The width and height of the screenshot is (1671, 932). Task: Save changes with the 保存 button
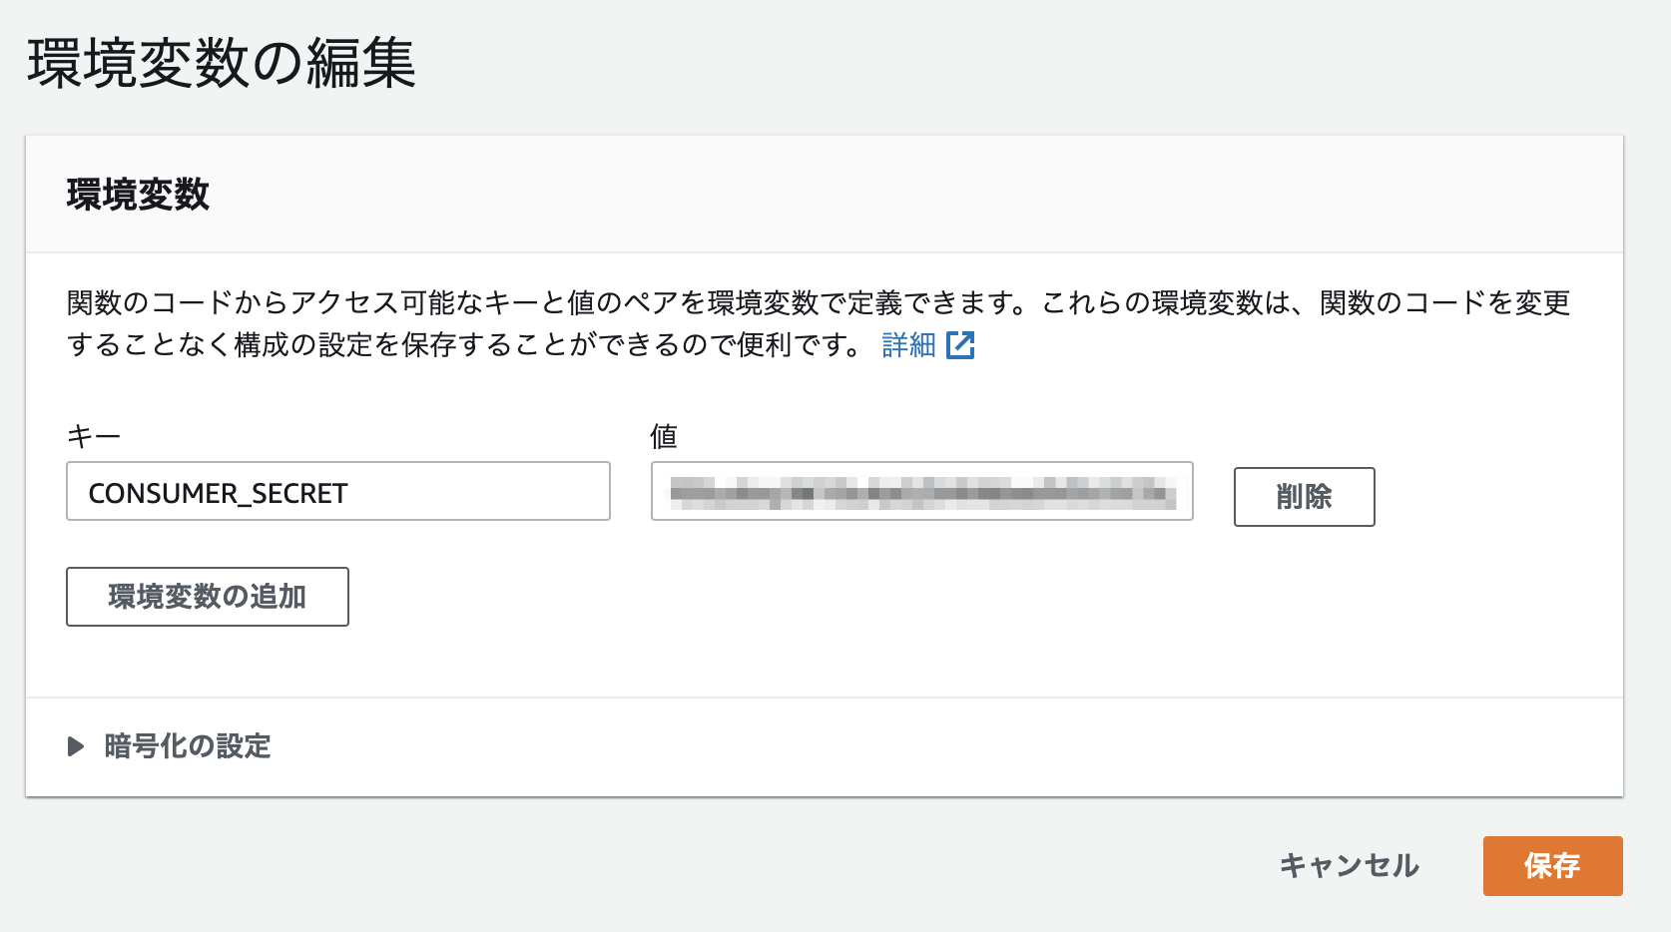(x=1552, y=866)
